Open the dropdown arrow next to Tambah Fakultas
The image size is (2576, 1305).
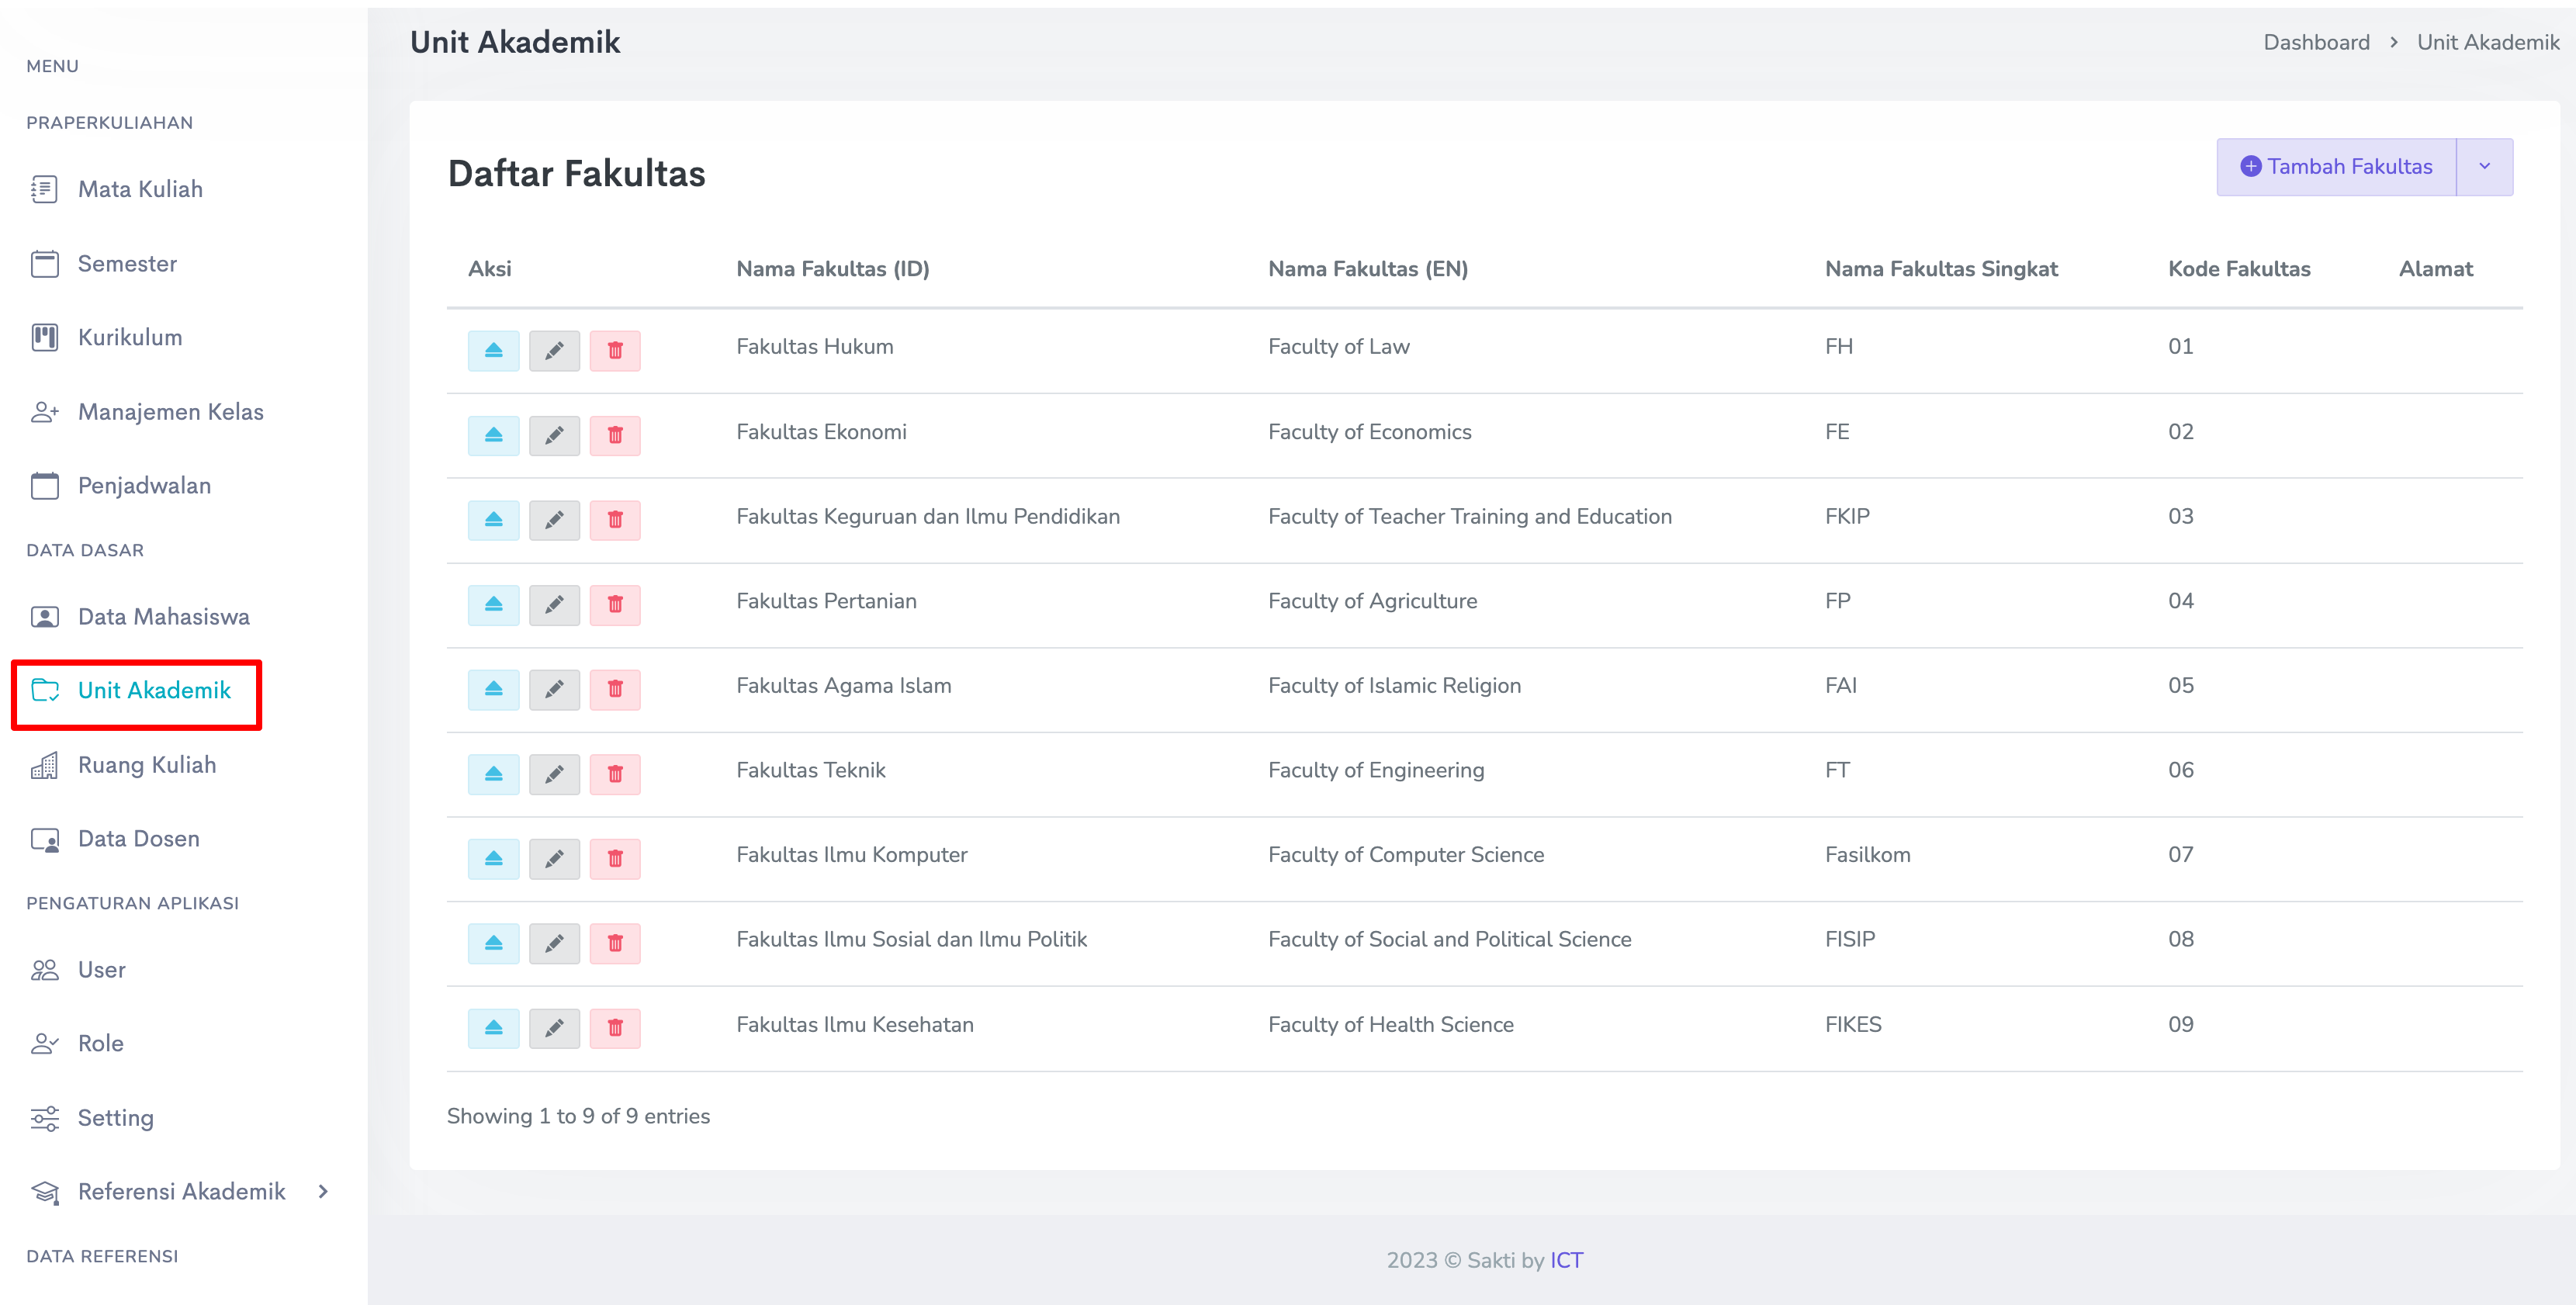pos(2484,167)
